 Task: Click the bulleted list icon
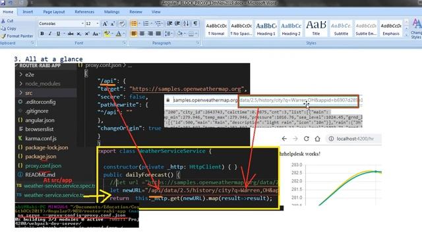click(134, 24)
